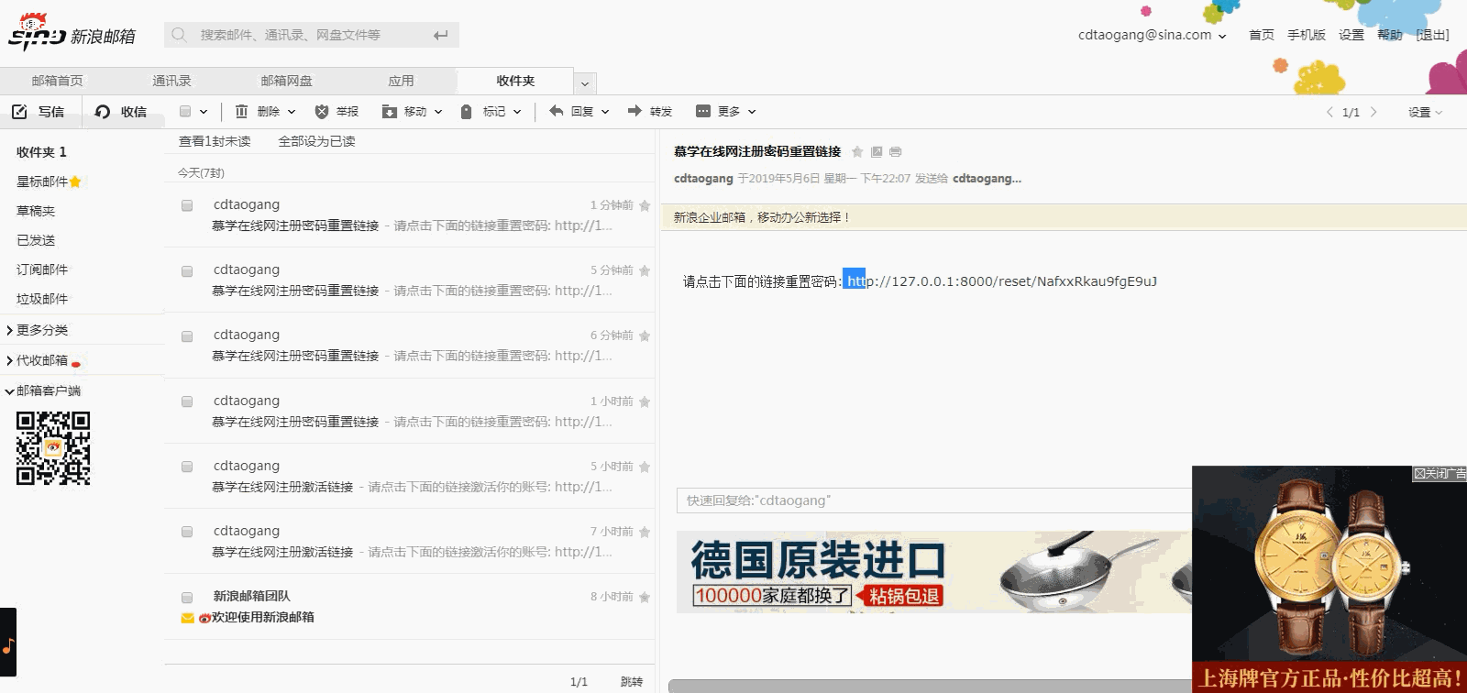Screen dimensions: 1467x693
Task: Click the compose 写信 pencil icon
Action: click(19, 112)
